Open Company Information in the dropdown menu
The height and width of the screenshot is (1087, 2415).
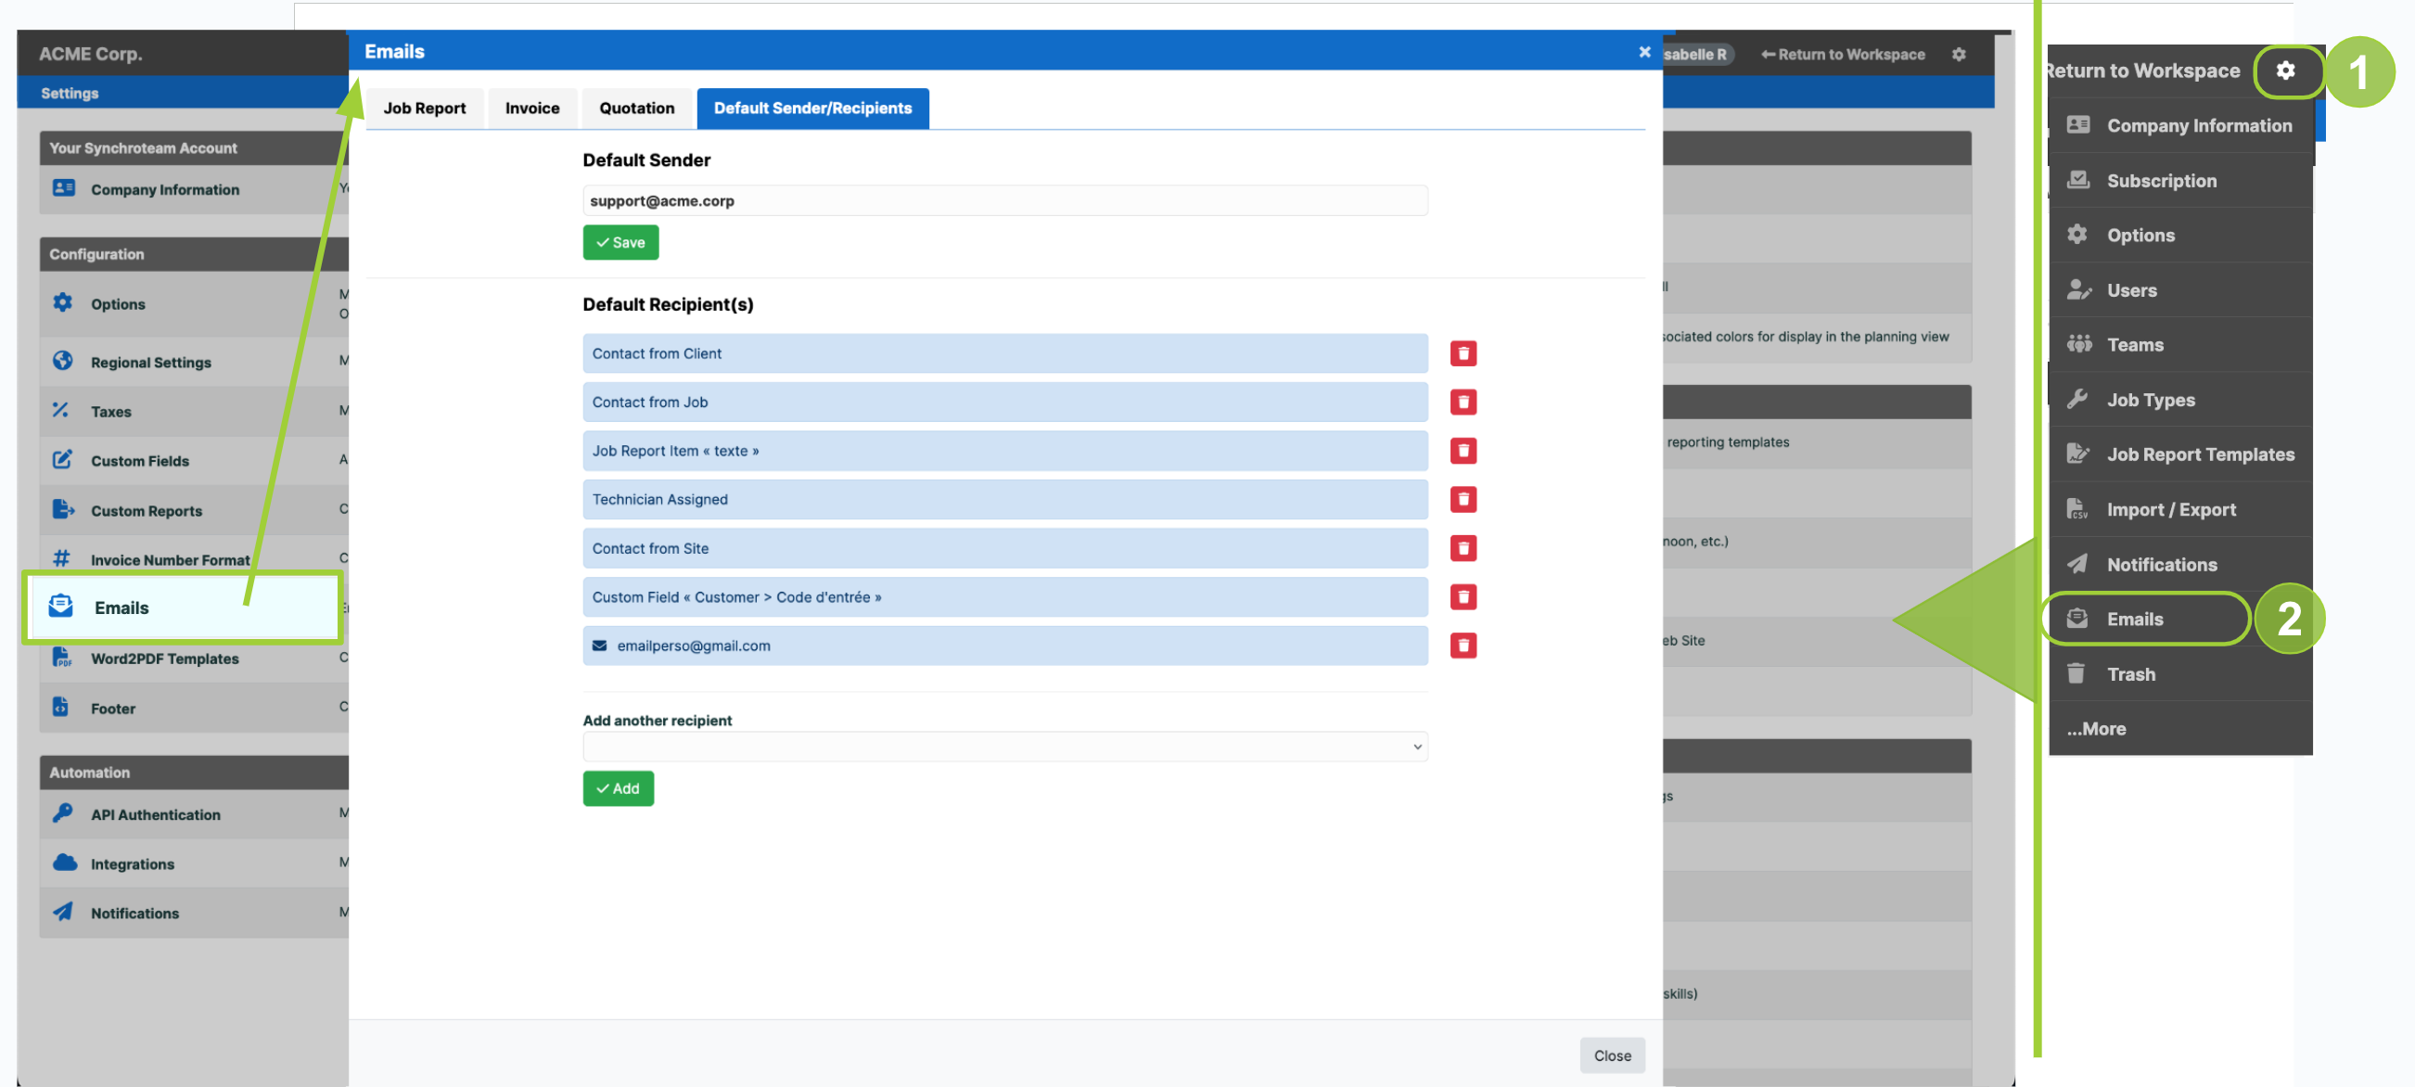click(x=2180, y=124)
